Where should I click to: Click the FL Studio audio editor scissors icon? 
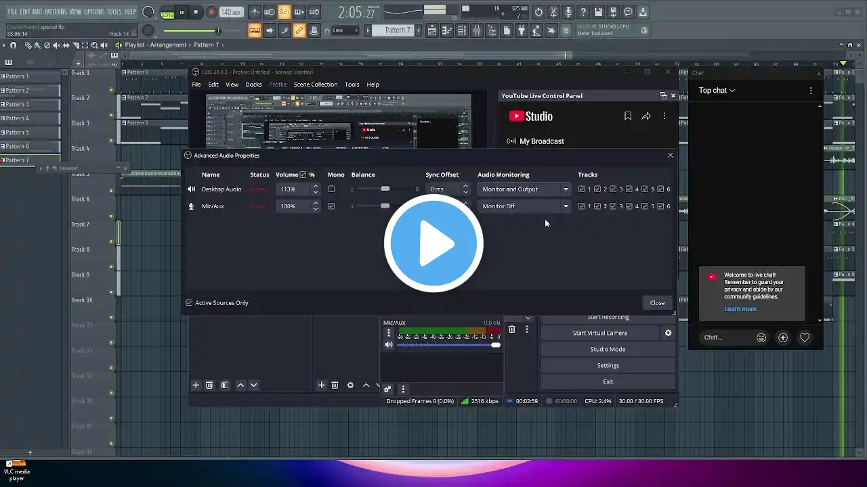pos(553,12)
